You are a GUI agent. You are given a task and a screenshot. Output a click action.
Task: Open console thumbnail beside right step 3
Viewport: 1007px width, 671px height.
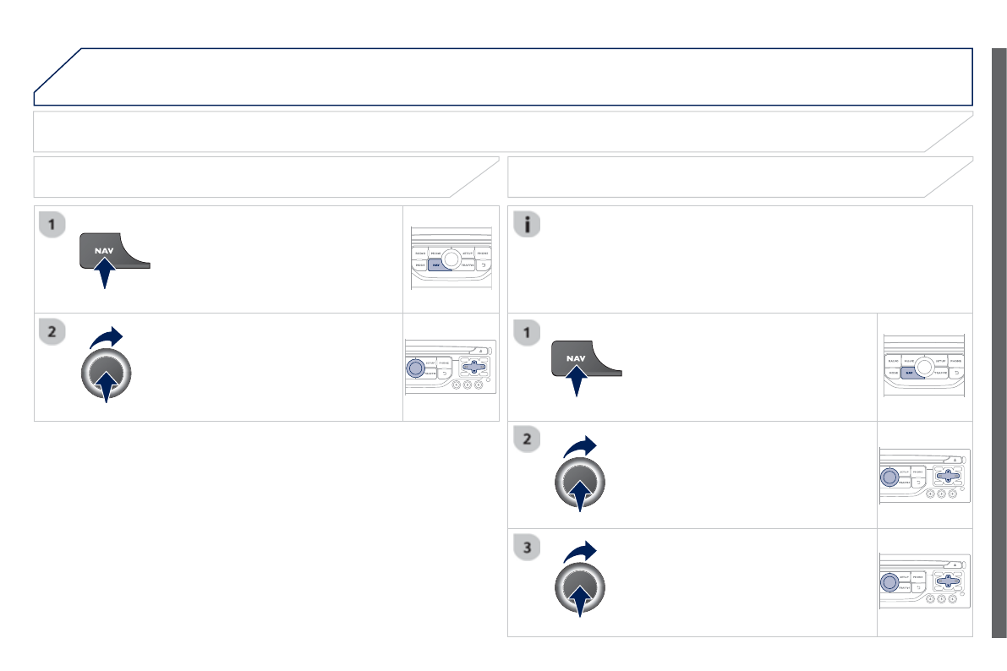[x=925, y=582]
